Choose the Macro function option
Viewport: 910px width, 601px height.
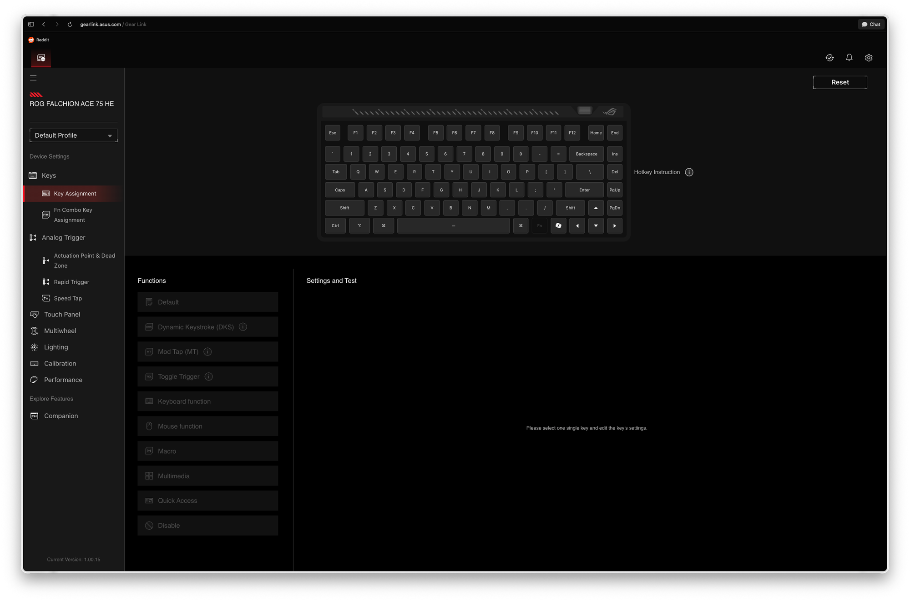pos(207,451)
